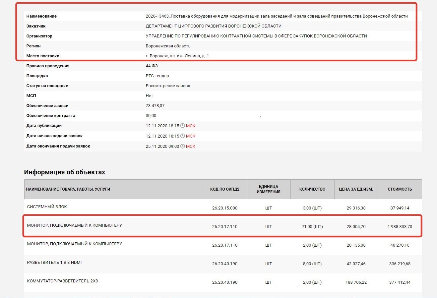Click clock icon next to 25.11.2020 09:00
Screen dimensions: 437x298
(182, 146)
